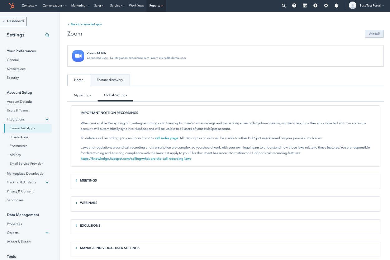Click the Zoom AT NA account name

pyautogui.click(x=96, y=53)
